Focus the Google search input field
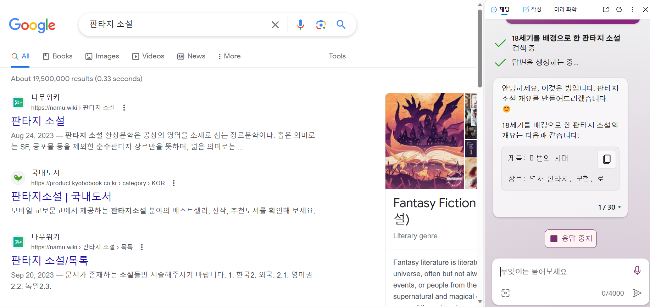 177,24
